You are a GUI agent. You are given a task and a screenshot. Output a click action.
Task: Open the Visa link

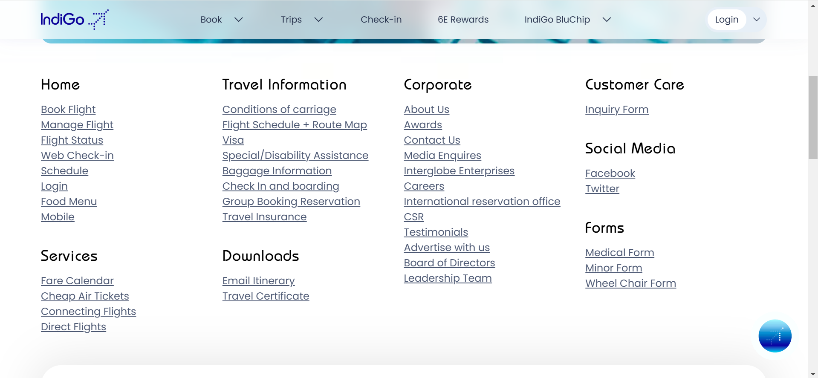(x=233, y=140)
